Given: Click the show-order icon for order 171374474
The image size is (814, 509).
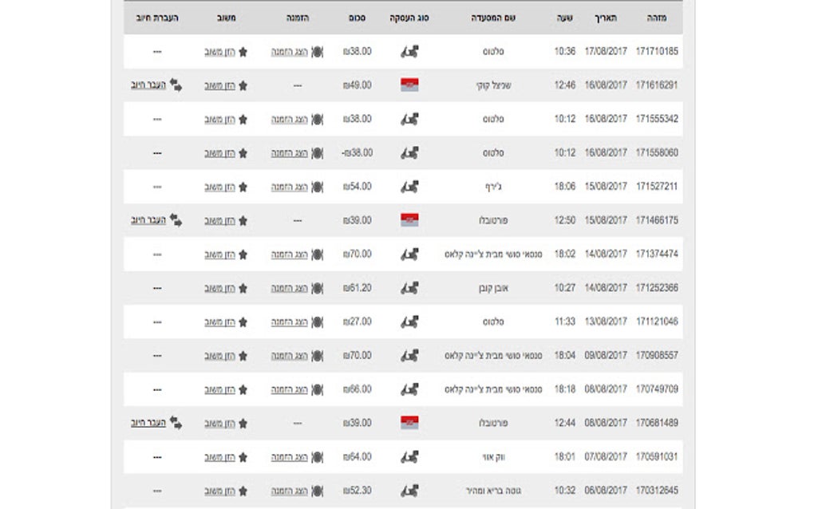Looking at the screenshot, I should click(x=317, y=254).
